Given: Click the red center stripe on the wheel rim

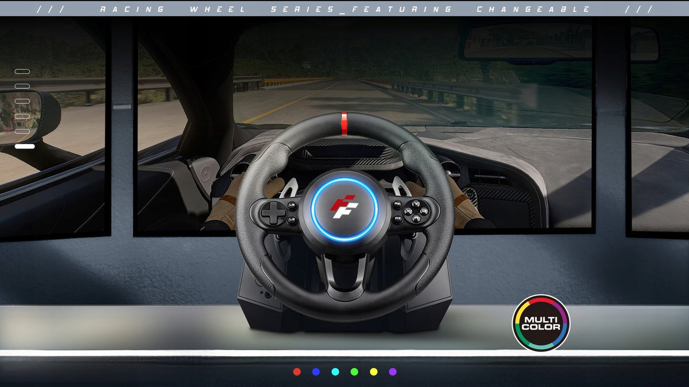Looking at the screenshot, I should click(x=344, y=124).
